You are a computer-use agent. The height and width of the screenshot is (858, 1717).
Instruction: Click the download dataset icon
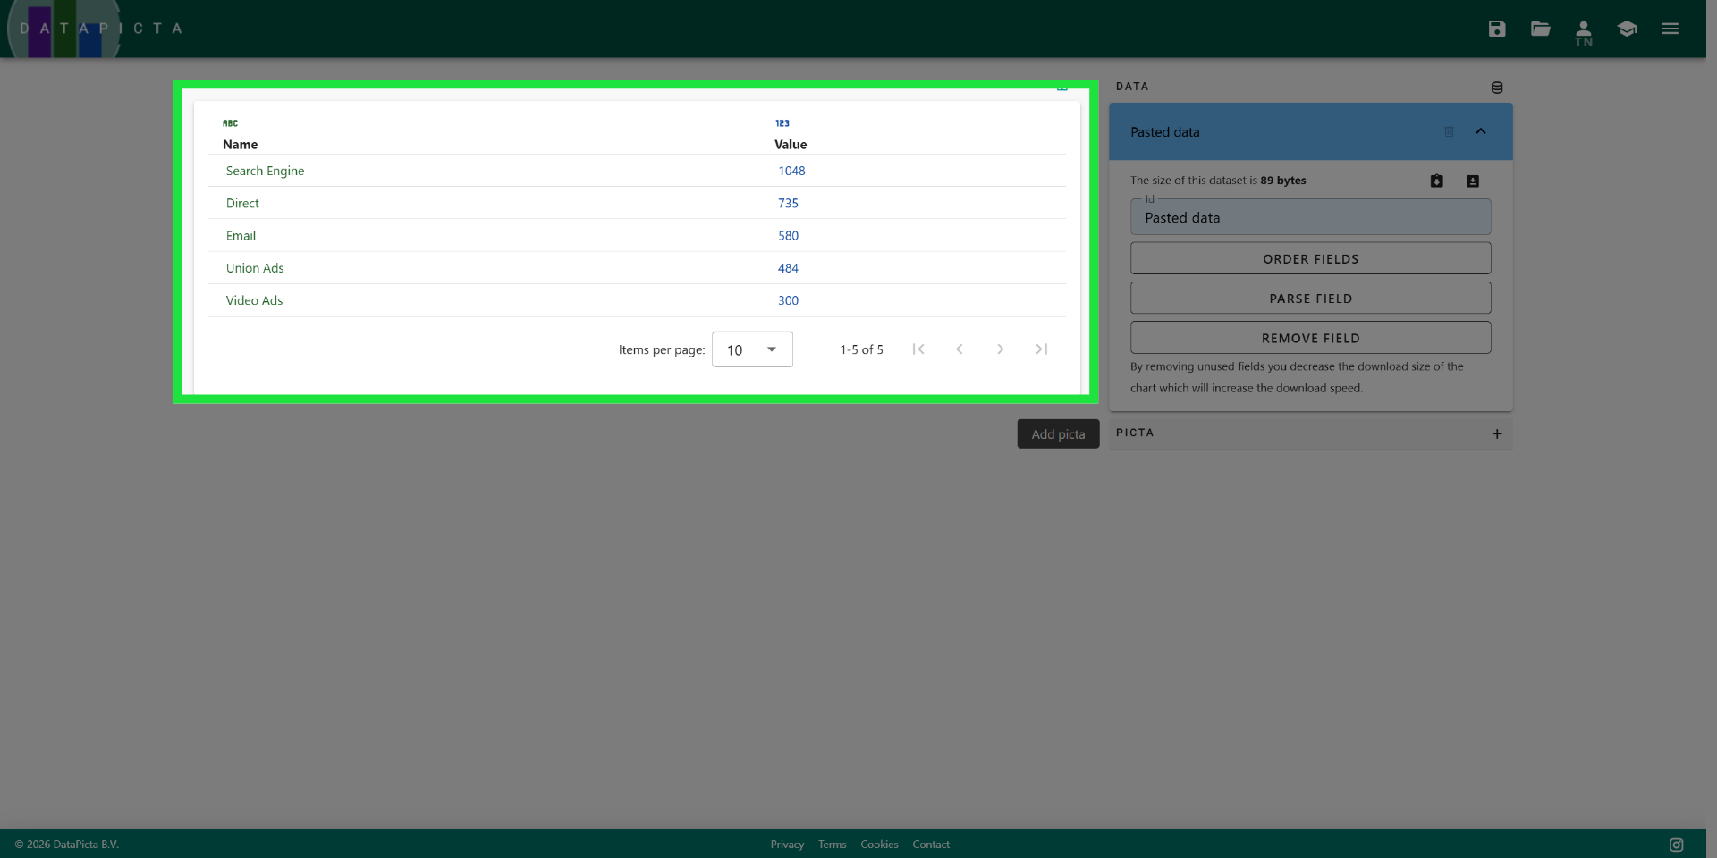1471,181
